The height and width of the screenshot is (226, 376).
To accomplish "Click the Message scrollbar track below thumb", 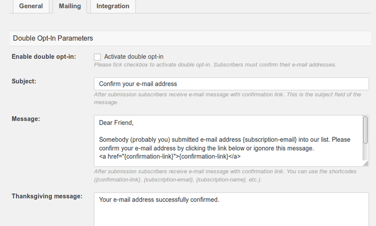I will (x=365, y=152).
